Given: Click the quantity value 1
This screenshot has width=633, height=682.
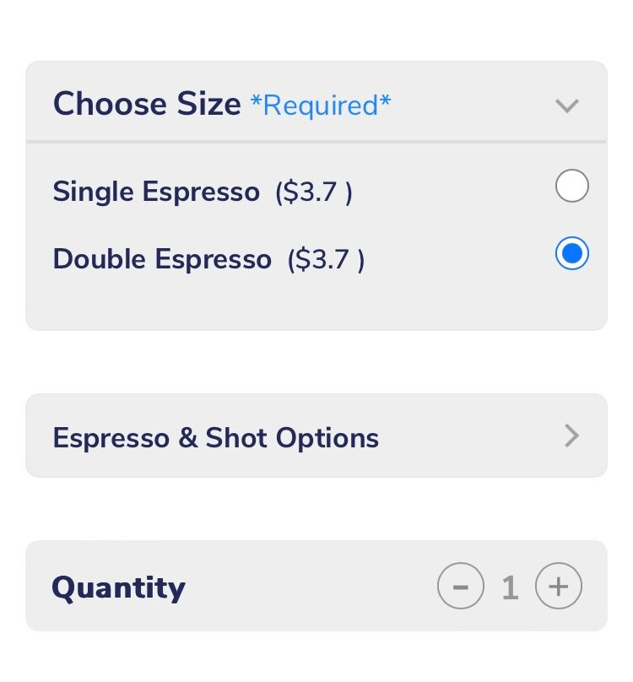Looking at the screenshot, I should click(x=510, y=587).
